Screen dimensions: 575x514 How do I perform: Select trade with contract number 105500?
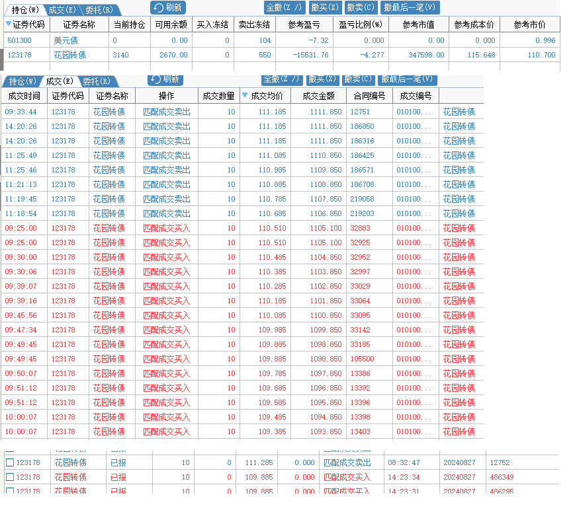click(x=242, y=359)
